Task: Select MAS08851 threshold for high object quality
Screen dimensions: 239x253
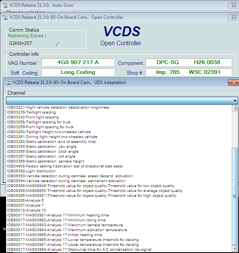Action: tap(119, 196)
